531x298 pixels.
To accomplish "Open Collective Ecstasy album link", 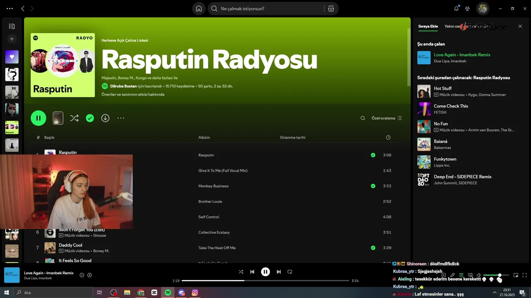I will click(x=214, y=233).
